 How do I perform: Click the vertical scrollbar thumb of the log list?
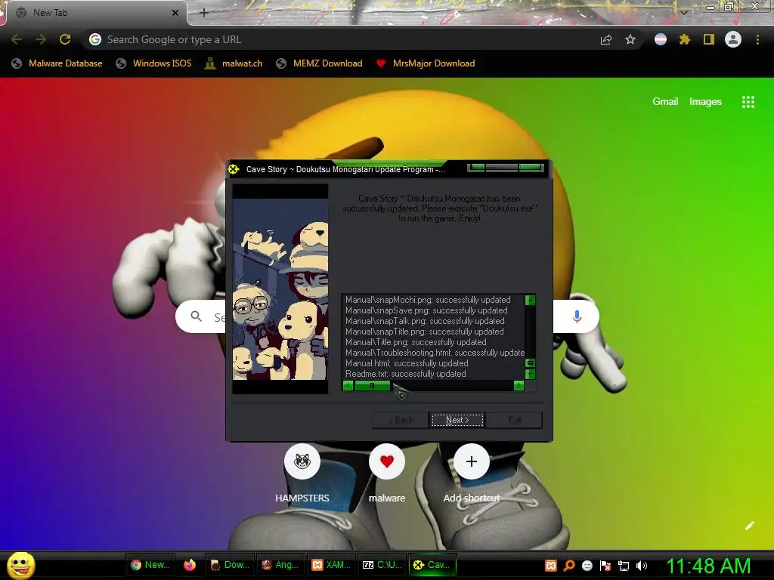530,363
